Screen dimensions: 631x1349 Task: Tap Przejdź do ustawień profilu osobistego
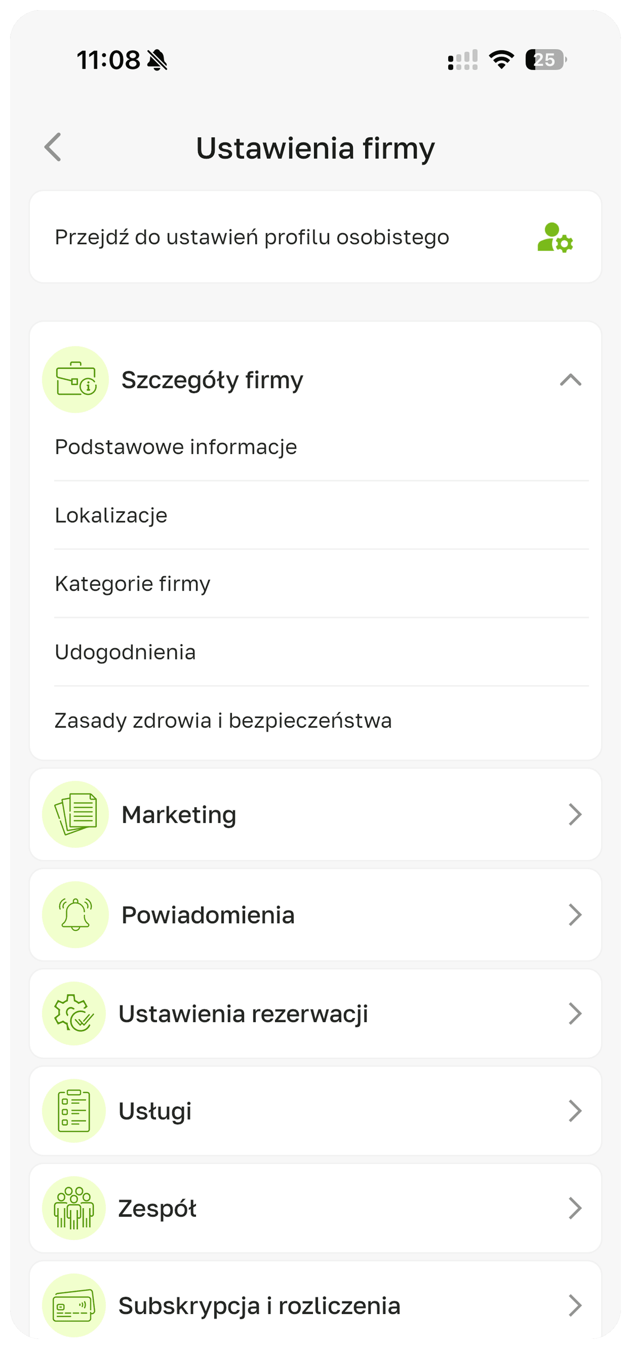coord(252,237)
